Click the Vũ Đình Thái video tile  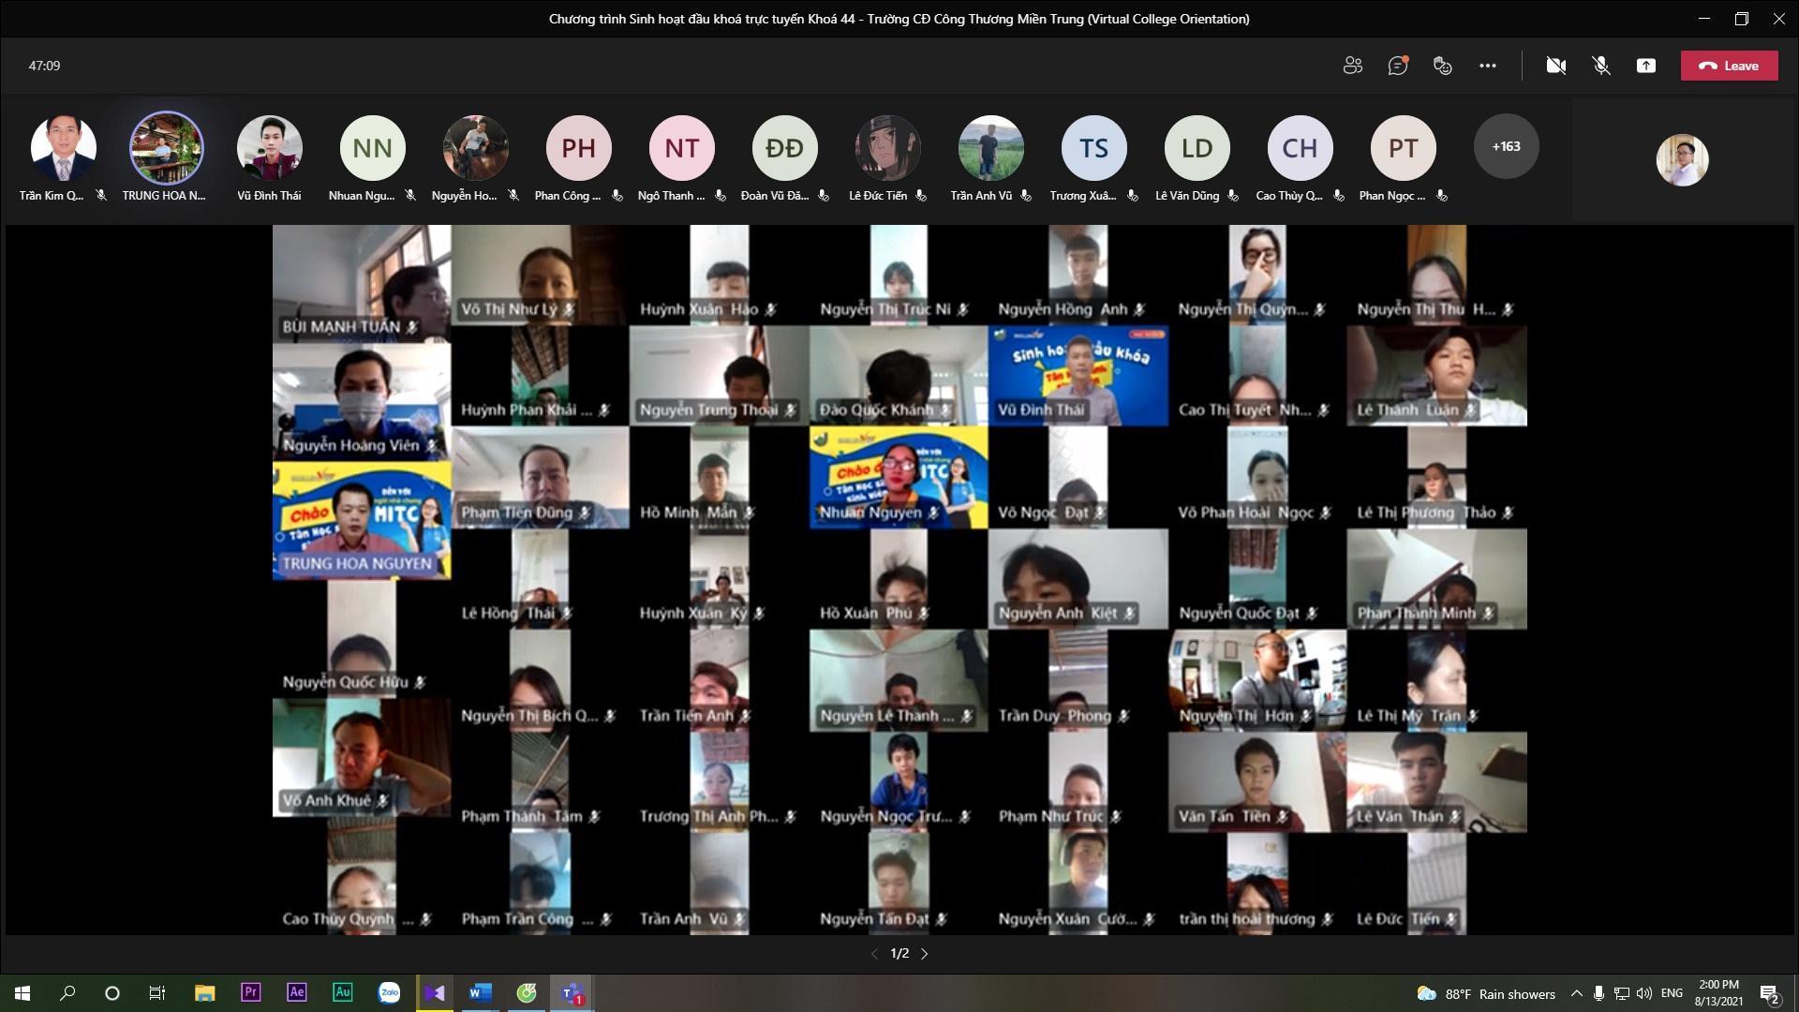tap(1078, 375)
